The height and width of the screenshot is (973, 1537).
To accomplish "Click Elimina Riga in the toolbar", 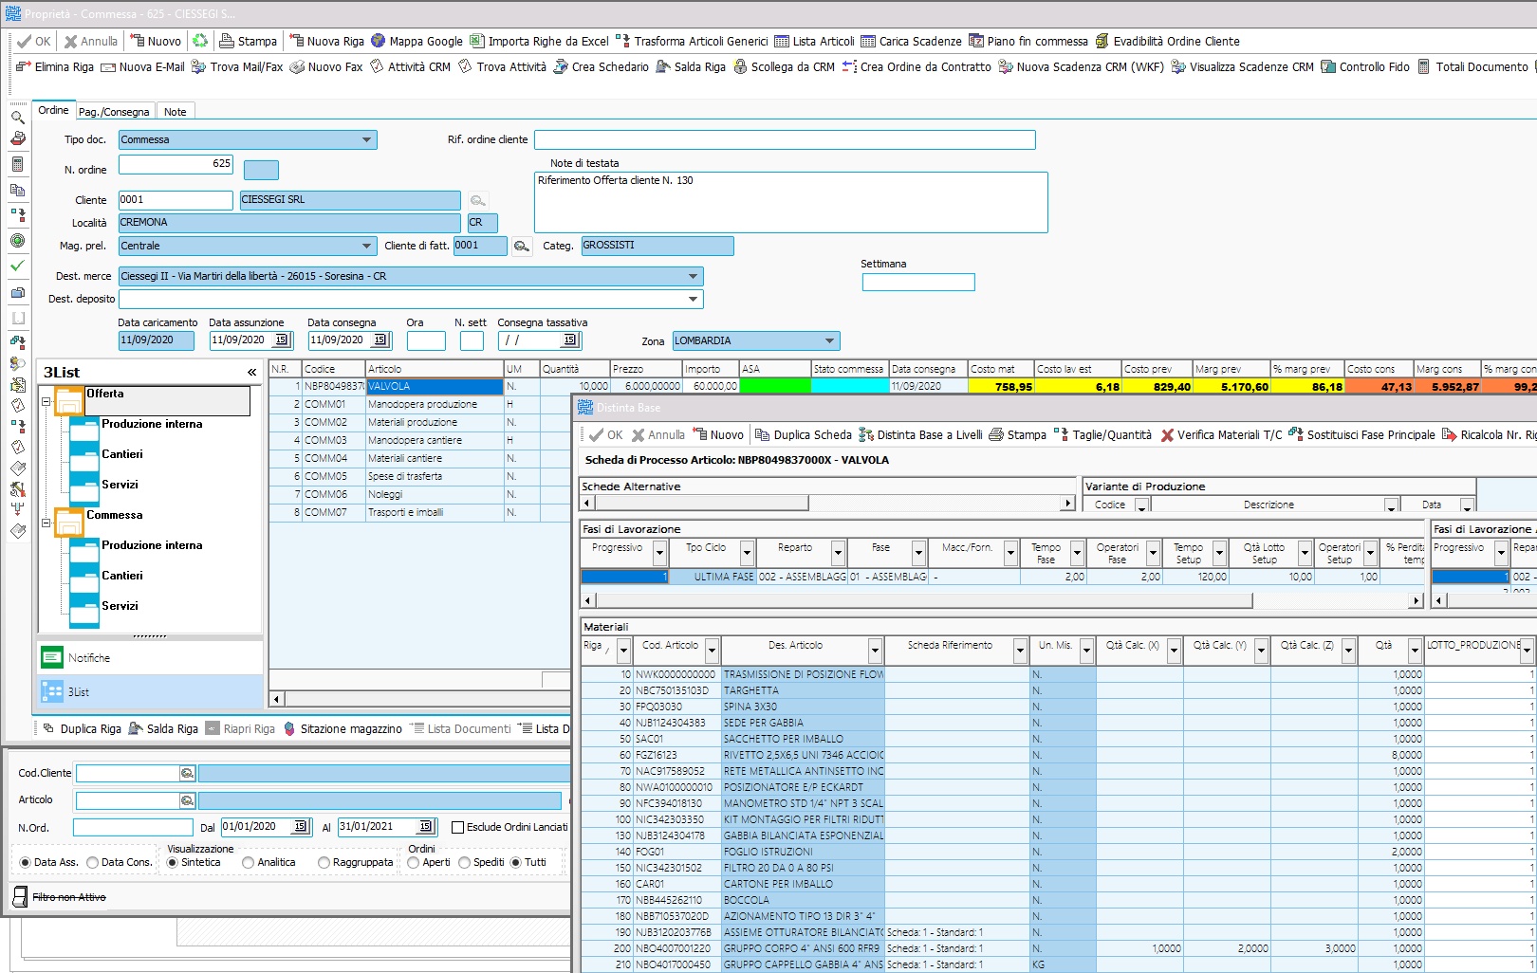I will [x=55, y=66].
